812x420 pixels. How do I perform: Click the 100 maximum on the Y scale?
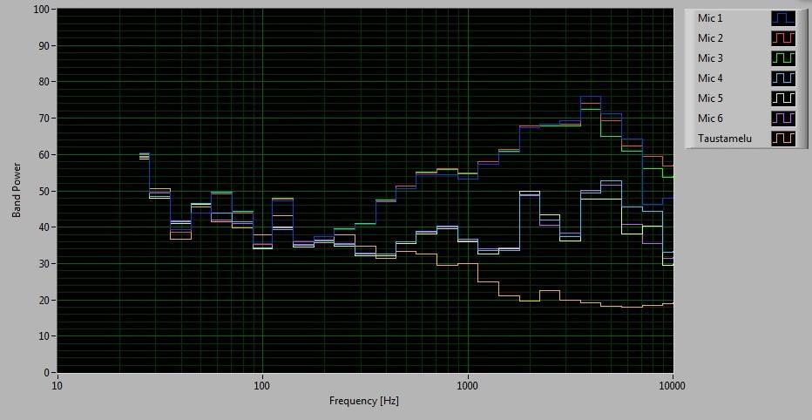42,10
